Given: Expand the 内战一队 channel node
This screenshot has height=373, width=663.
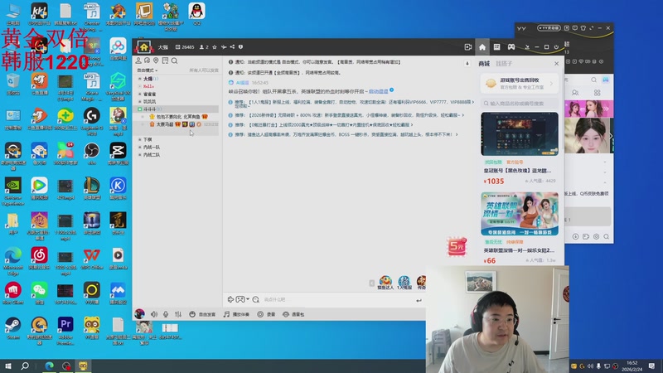Looking at the screenshot, I should [x=140, y=148].
